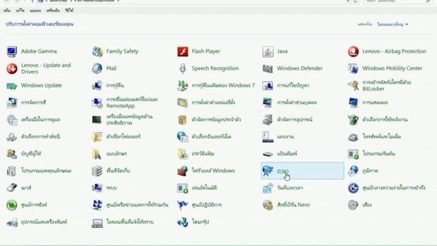Open แป้นพิมพ์ (Keyboard) icon

[x=268, y=154]
